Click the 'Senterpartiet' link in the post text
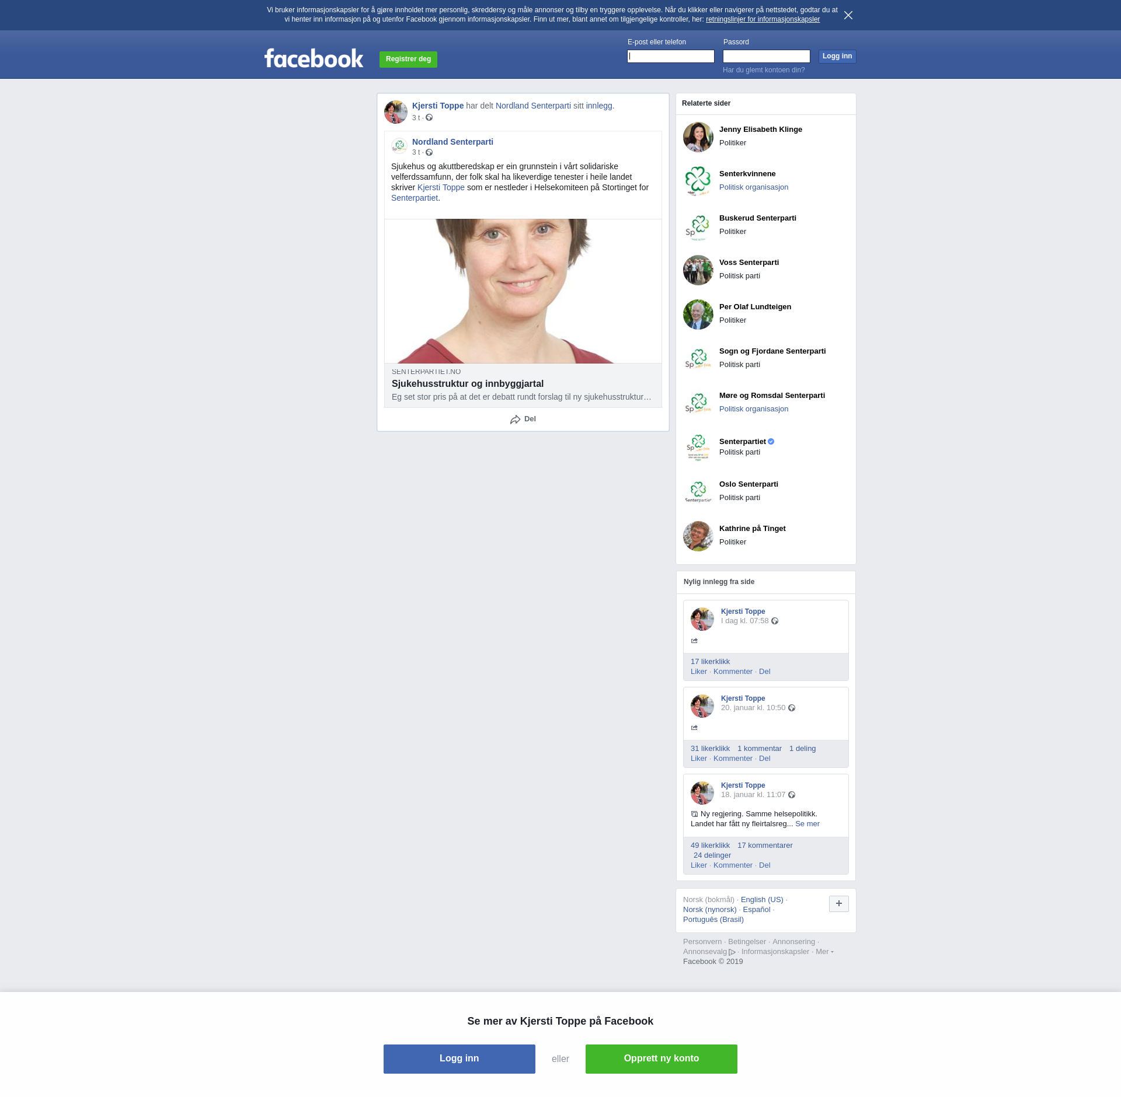Viewport: 1121px width, 1097px height. coord(415,198)
